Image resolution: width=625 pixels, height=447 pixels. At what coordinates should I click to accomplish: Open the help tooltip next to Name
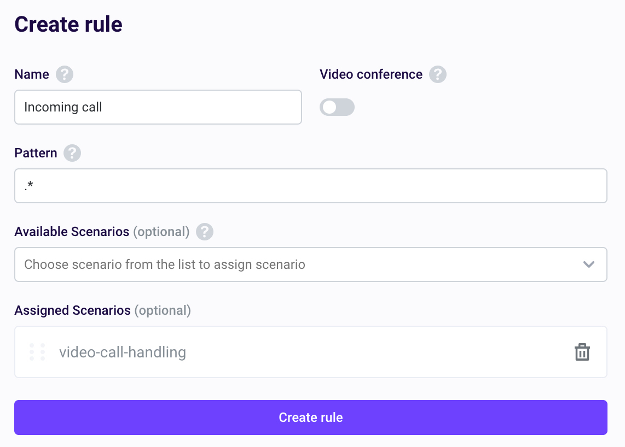tap(64, 74)
